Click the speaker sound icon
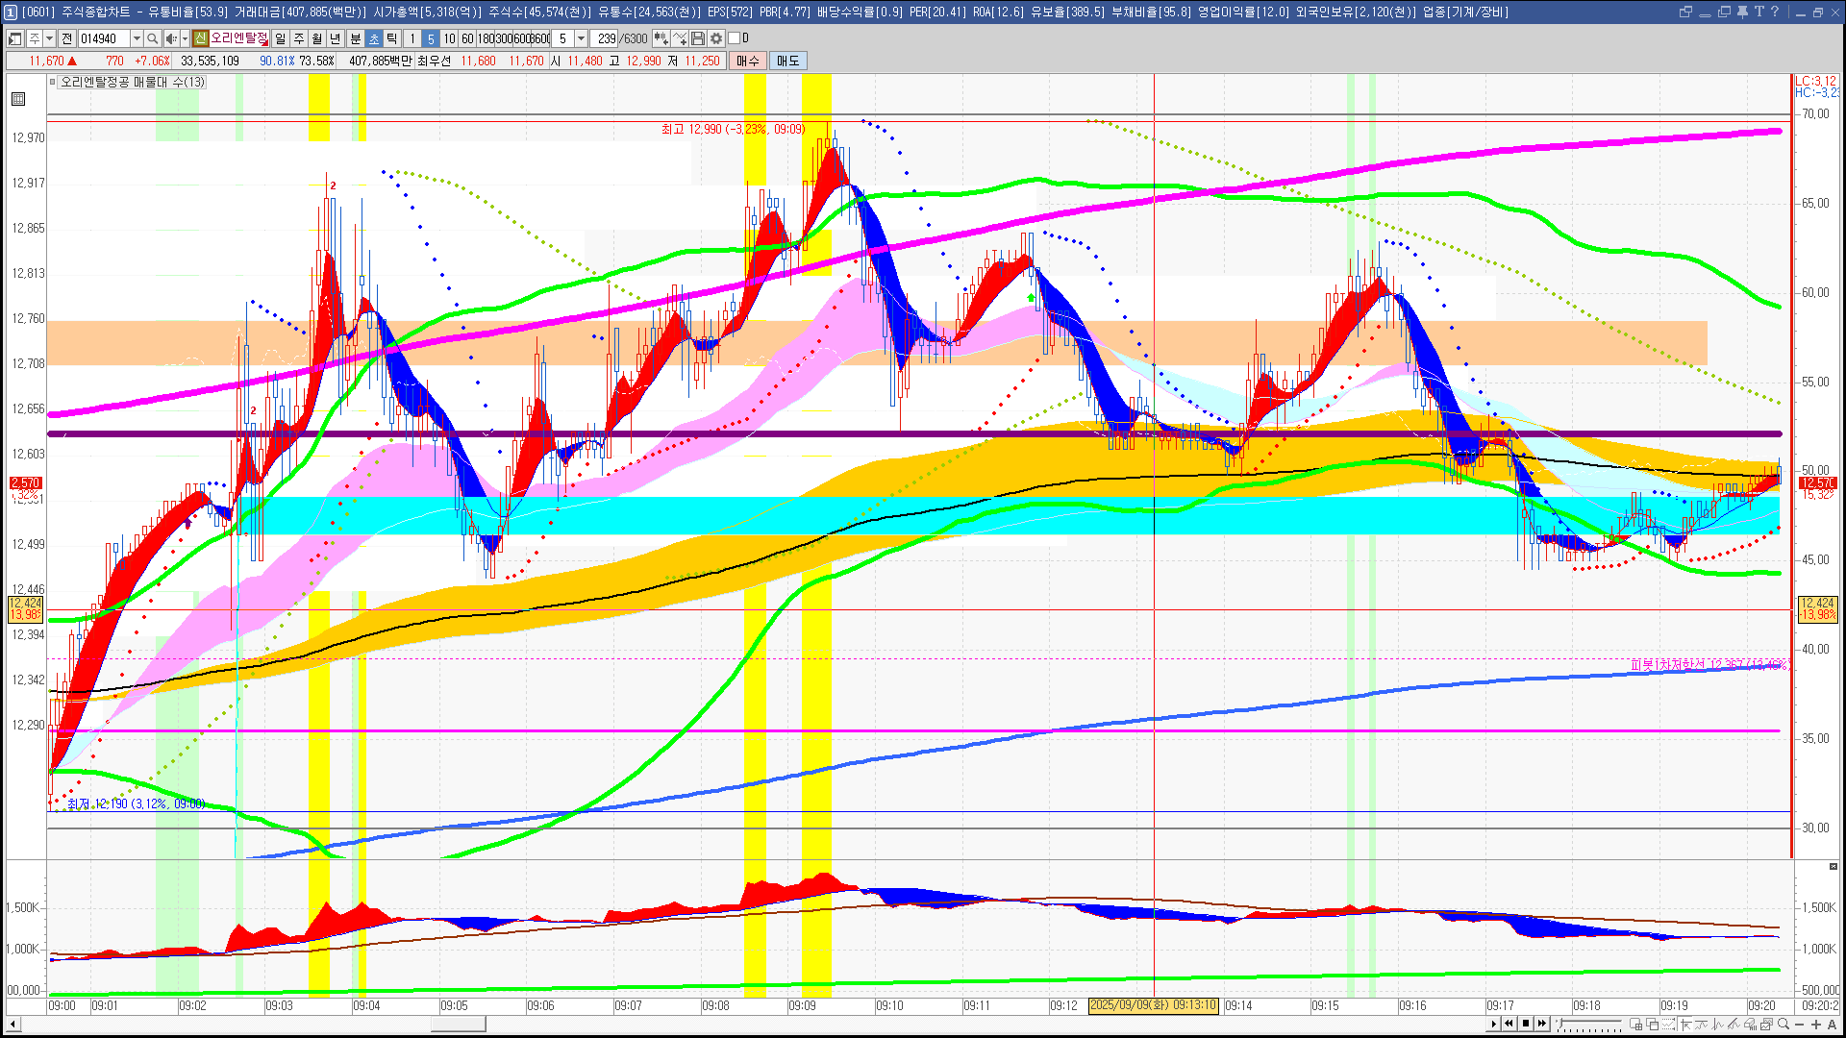 170,38
